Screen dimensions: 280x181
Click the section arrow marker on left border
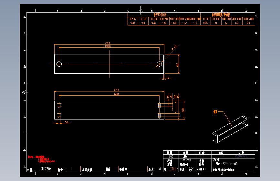click(25, 92)
